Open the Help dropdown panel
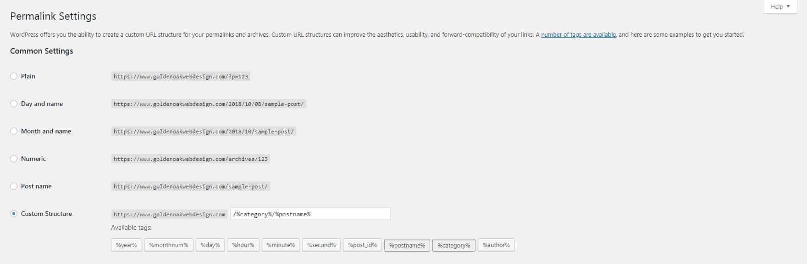807x264 pixels. coord(779,6)
